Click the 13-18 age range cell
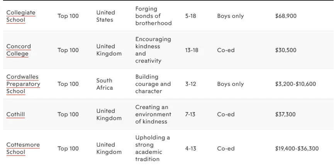Screen dimensions: 334x166 point(192,50)
